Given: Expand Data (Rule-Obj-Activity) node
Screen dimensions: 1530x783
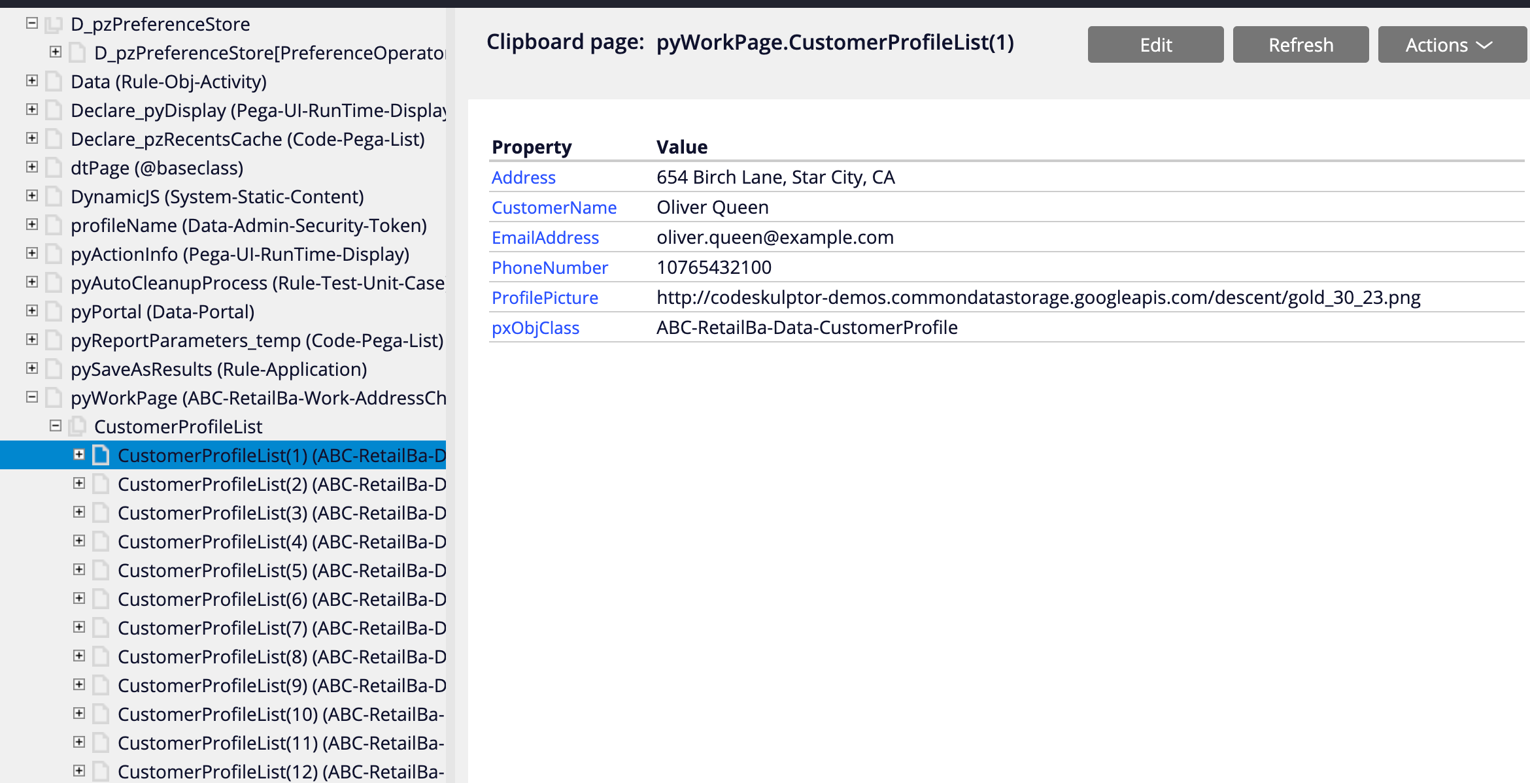Looking at the screenshot, I should click(x=32, y=80).
